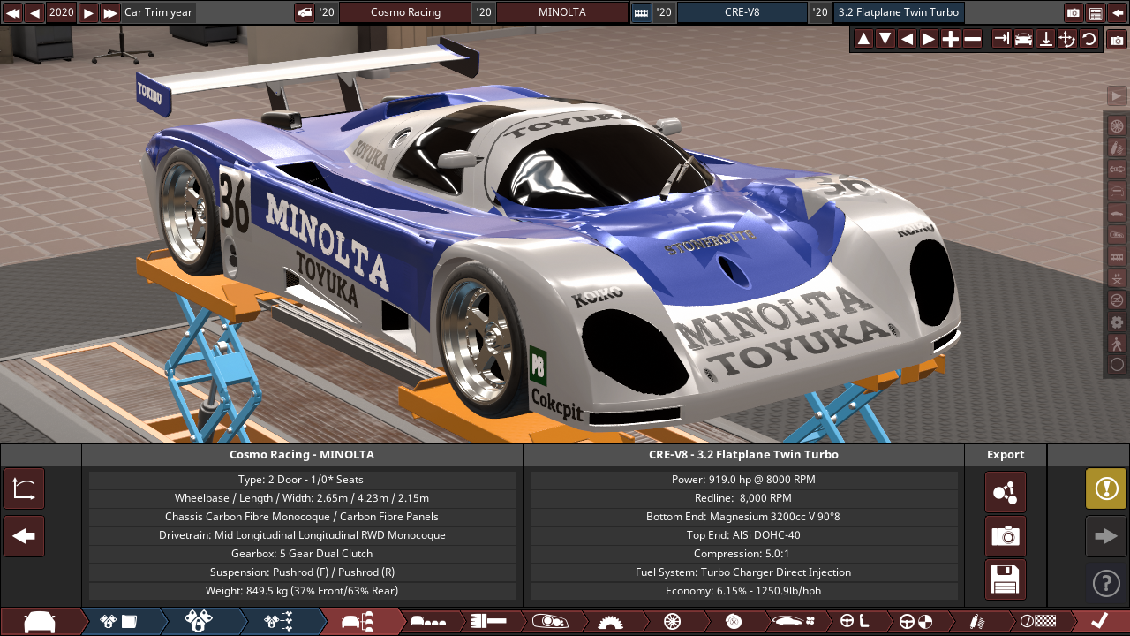1130x636 pixels.
Task: Jump forward multiple years with double-right arrow
Action: click(x=110, y=12)
